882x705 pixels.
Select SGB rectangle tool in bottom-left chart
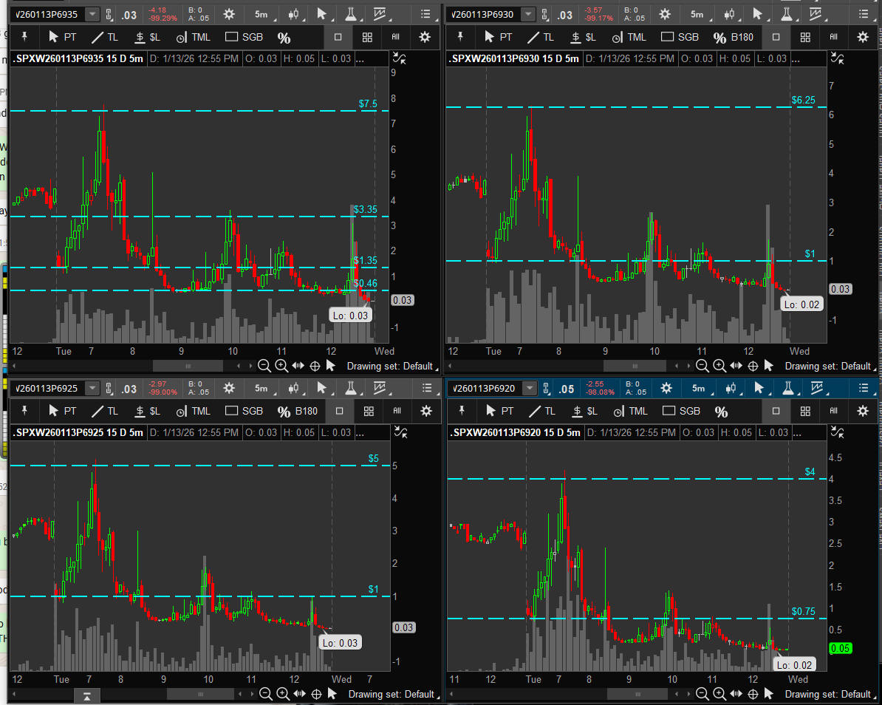point(244,411)
